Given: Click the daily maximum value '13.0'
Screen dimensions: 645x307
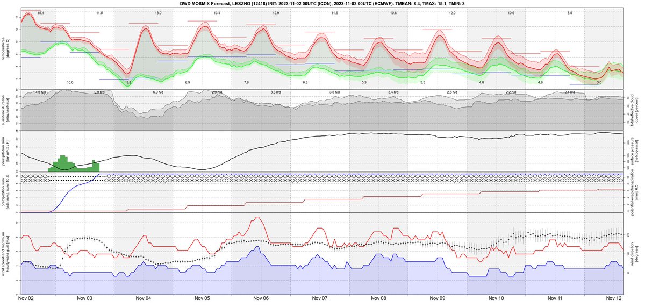Looking at the screenshot, I should tap(158, 12).
